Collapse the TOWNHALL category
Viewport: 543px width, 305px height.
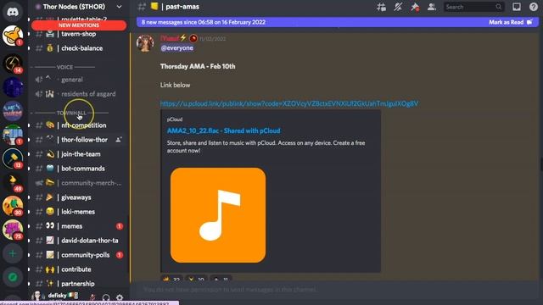coord(71,113)
